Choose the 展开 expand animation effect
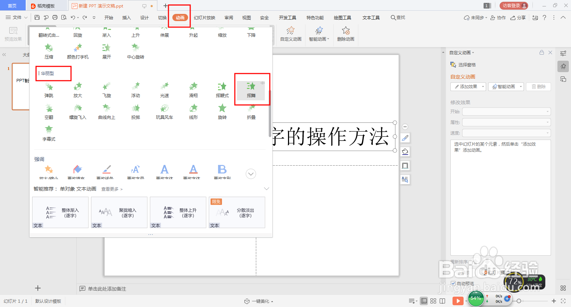This screenshot has height=307, width=571. click(x=107, y=51)
